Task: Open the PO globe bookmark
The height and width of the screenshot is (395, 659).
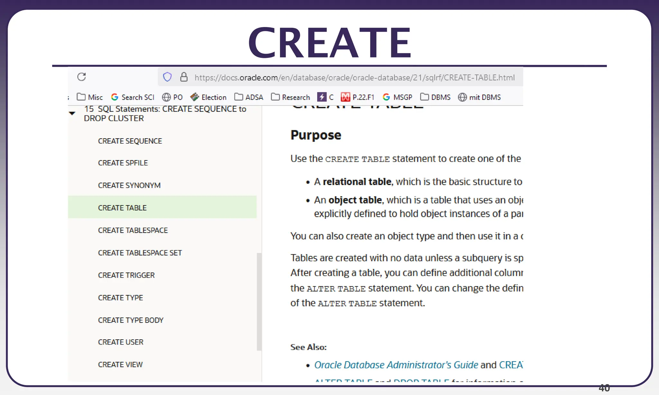Action: tap(172, 97)
